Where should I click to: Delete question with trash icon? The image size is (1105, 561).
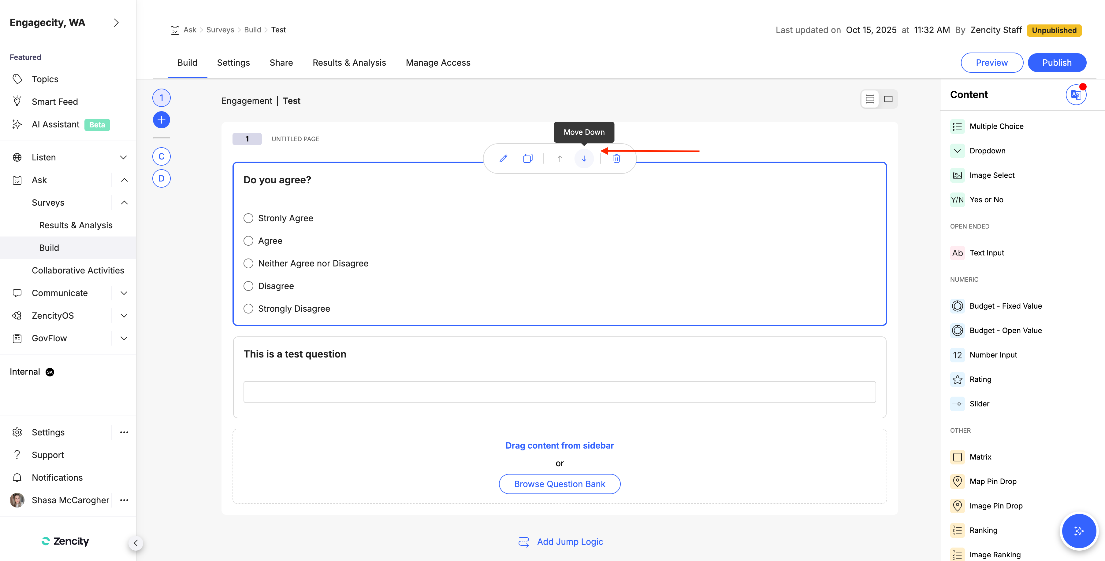(616, 159)
